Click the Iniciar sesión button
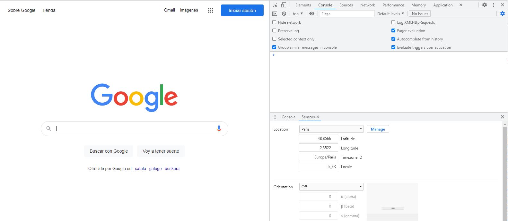This screenshot has height=221, width=508. 242,10
